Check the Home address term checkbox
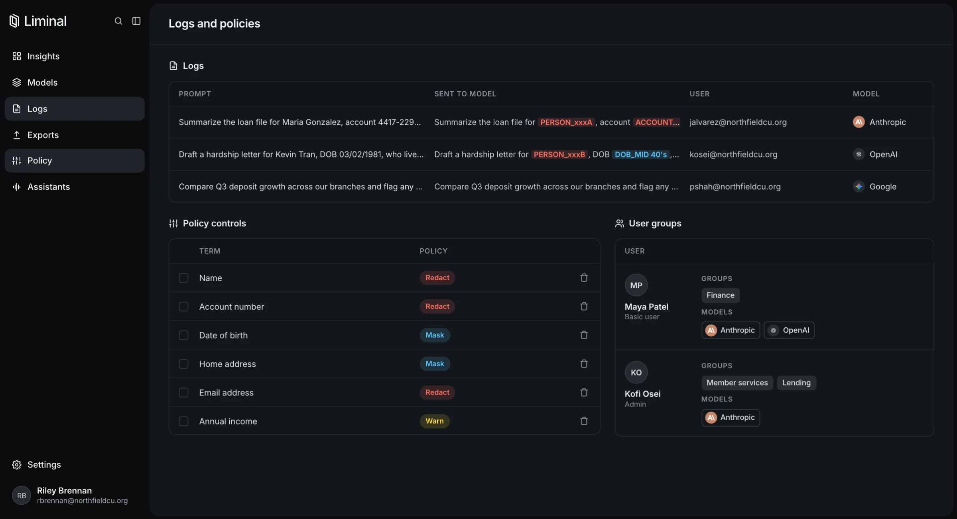 click(x=183, y=364)
